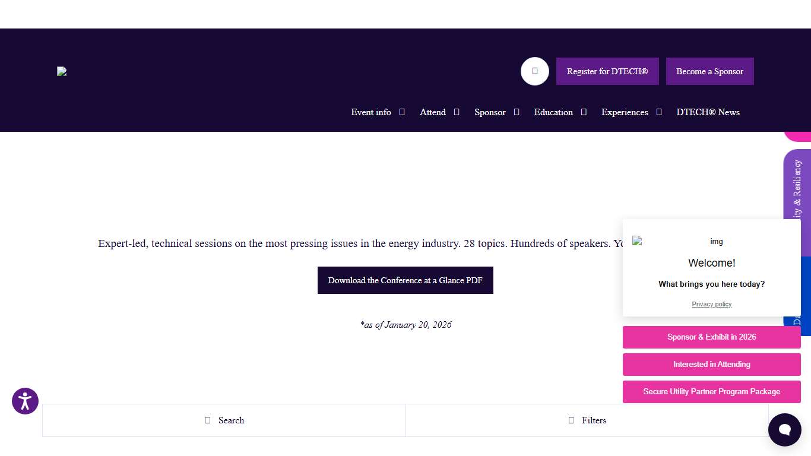811x456 pixels.
Task: Click the circular search icon in the header
Action: [x=534, y=71]
